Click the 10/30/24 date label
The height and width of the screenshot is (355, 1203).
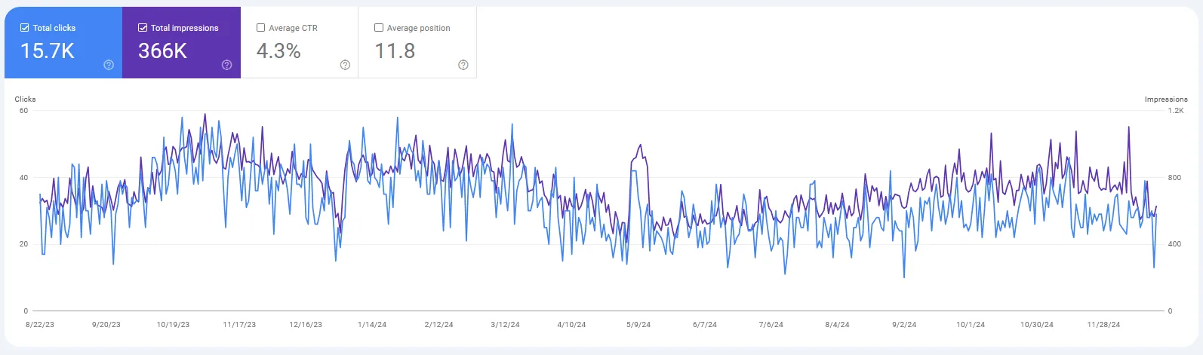pos(1037,325)
